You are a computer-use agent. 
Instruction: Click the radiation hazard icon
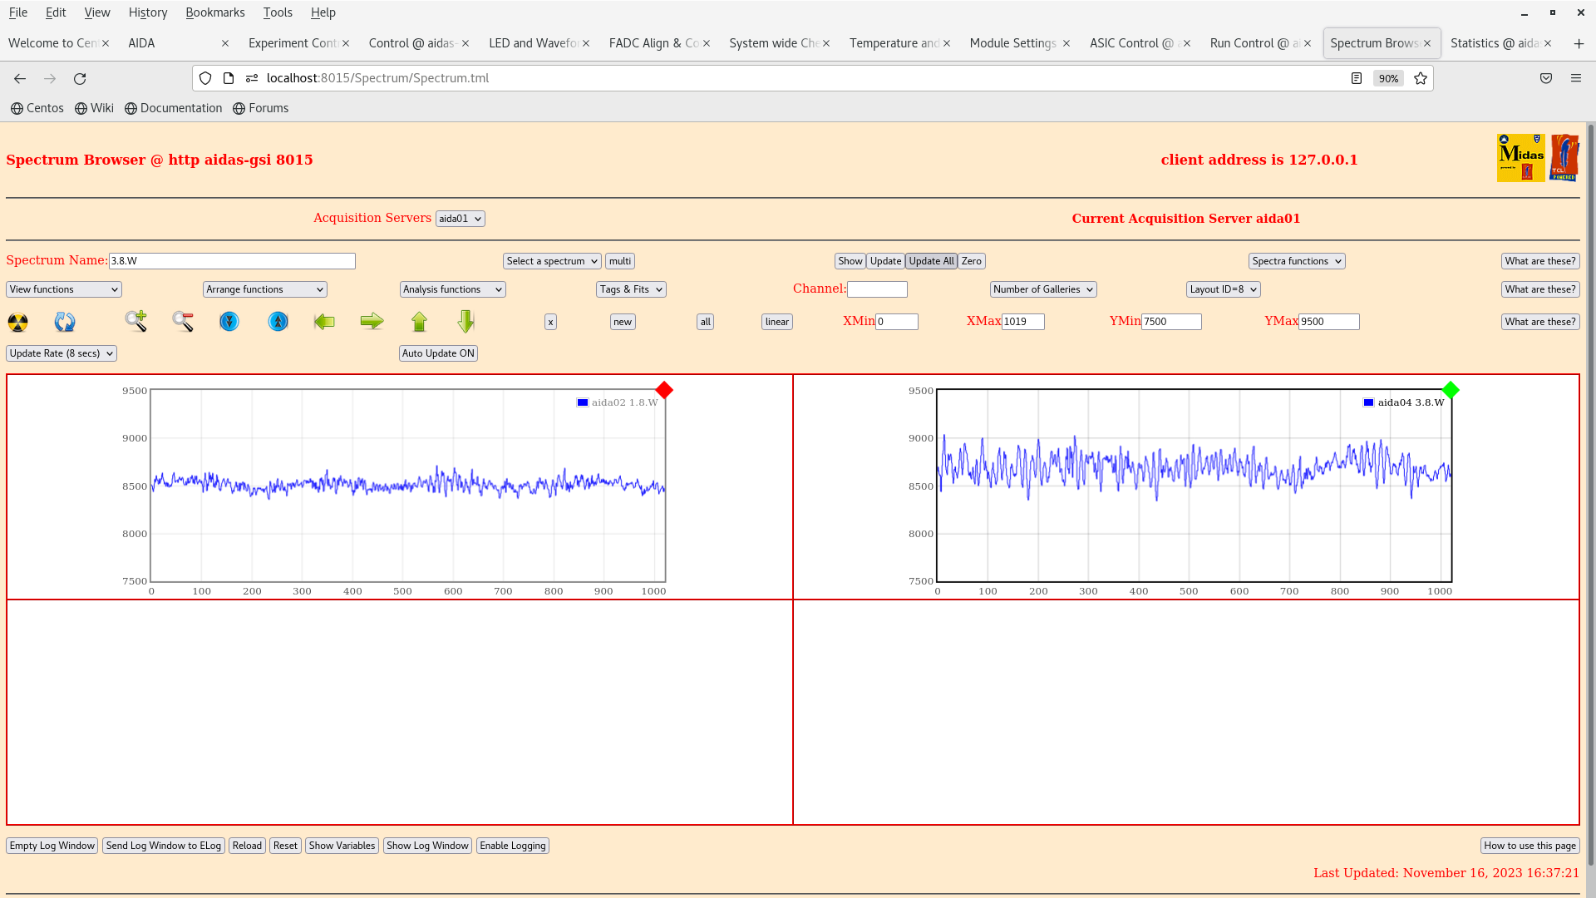pos(17,322)
